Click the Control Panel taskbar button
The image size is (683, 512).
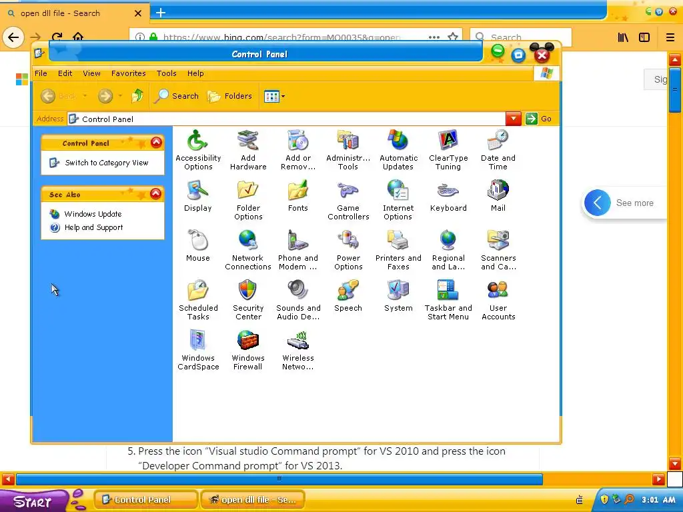pos(146,499)
